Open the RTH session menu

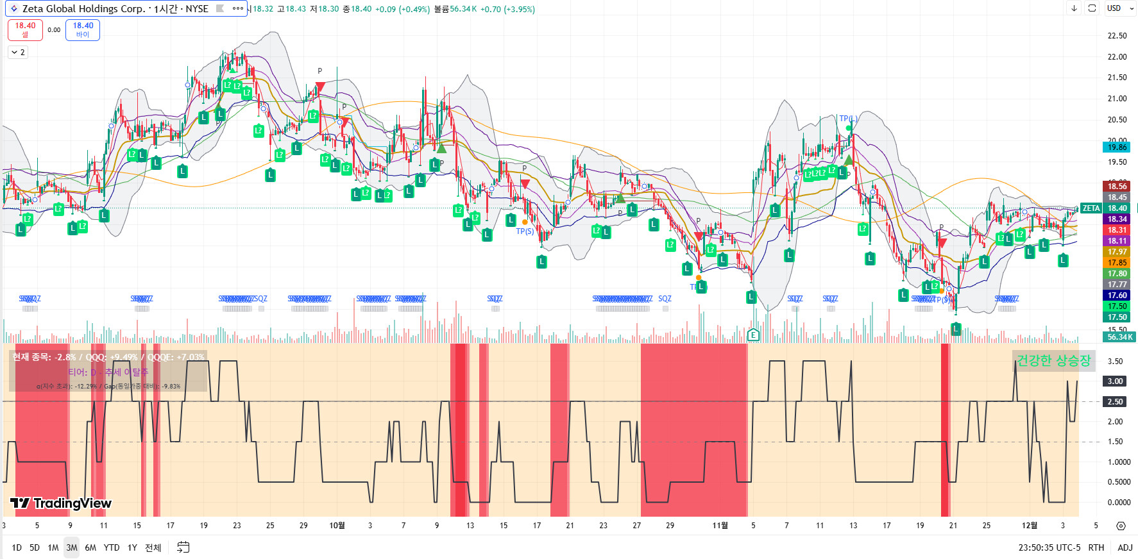1096,547
